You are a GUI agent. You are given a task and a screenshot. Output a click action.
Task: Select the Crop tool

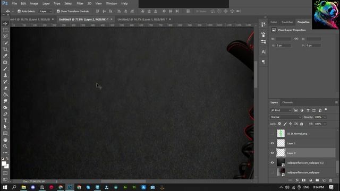click(5, 49)
